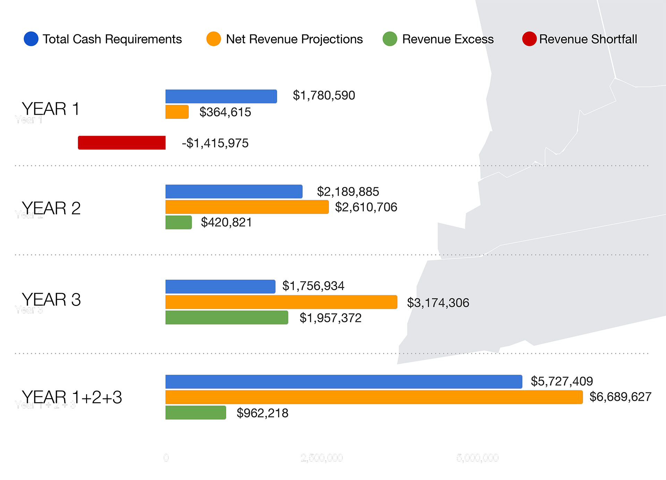Click the green Revenue Excess legend dot

[x=390, y=39]
